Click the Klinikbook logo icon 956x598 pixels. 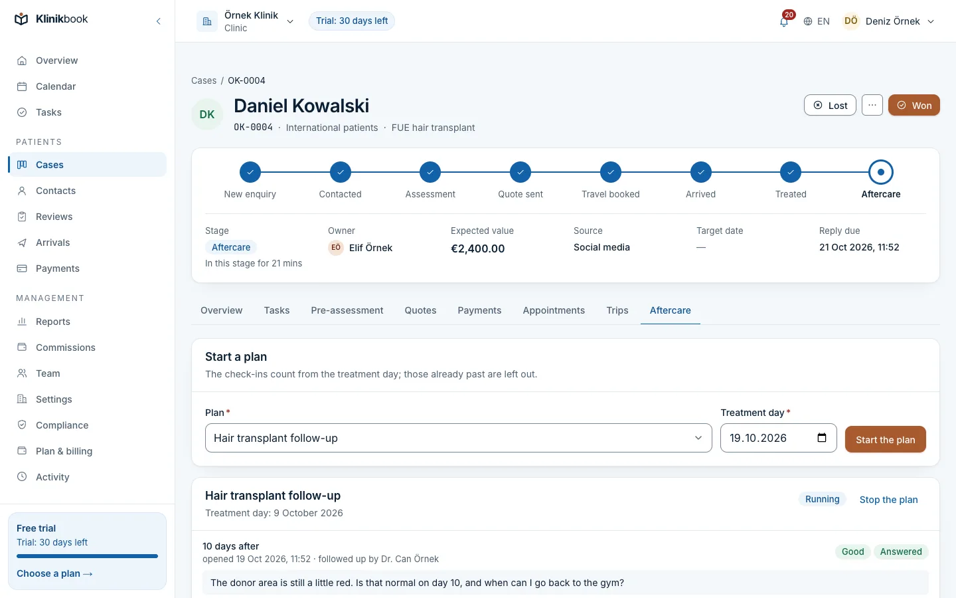(x=21, y=19)
